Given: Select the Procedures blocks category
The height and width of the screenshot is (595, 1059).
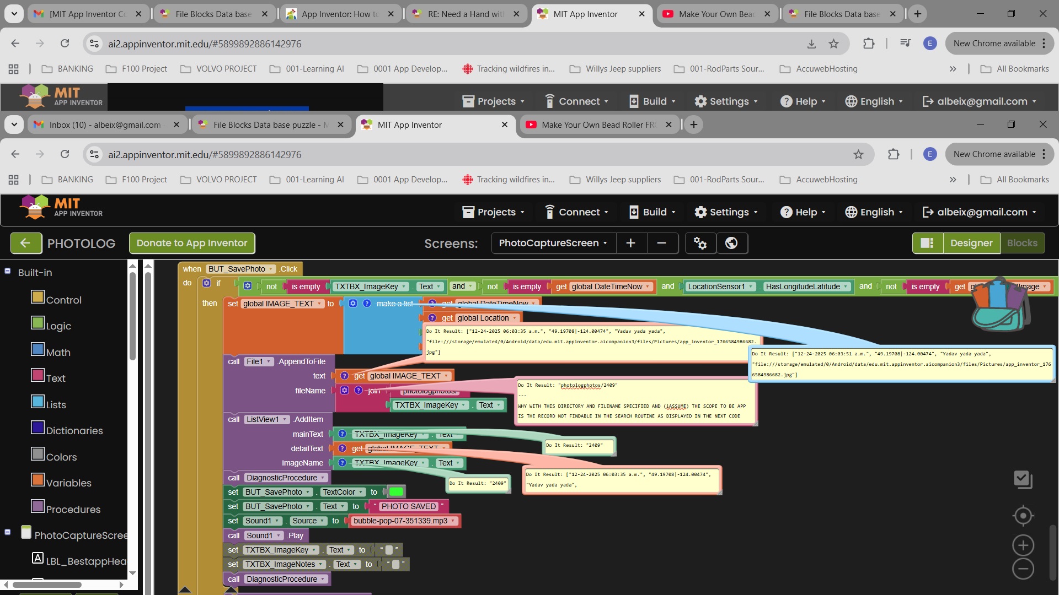Looking at the screenshot, I should point(73,509).
